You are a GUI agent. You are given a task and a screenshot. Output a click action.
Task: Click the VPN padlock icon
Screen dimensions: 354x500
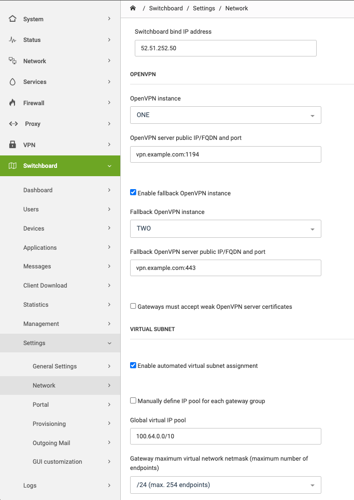(12, 145)
